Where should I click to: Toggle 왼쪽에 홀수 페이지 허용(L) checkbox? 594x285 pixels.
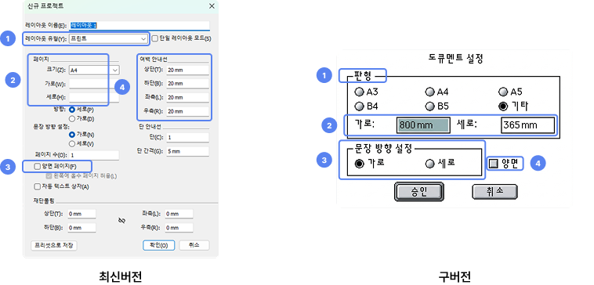pyautogui.click(x=49, y=176)
